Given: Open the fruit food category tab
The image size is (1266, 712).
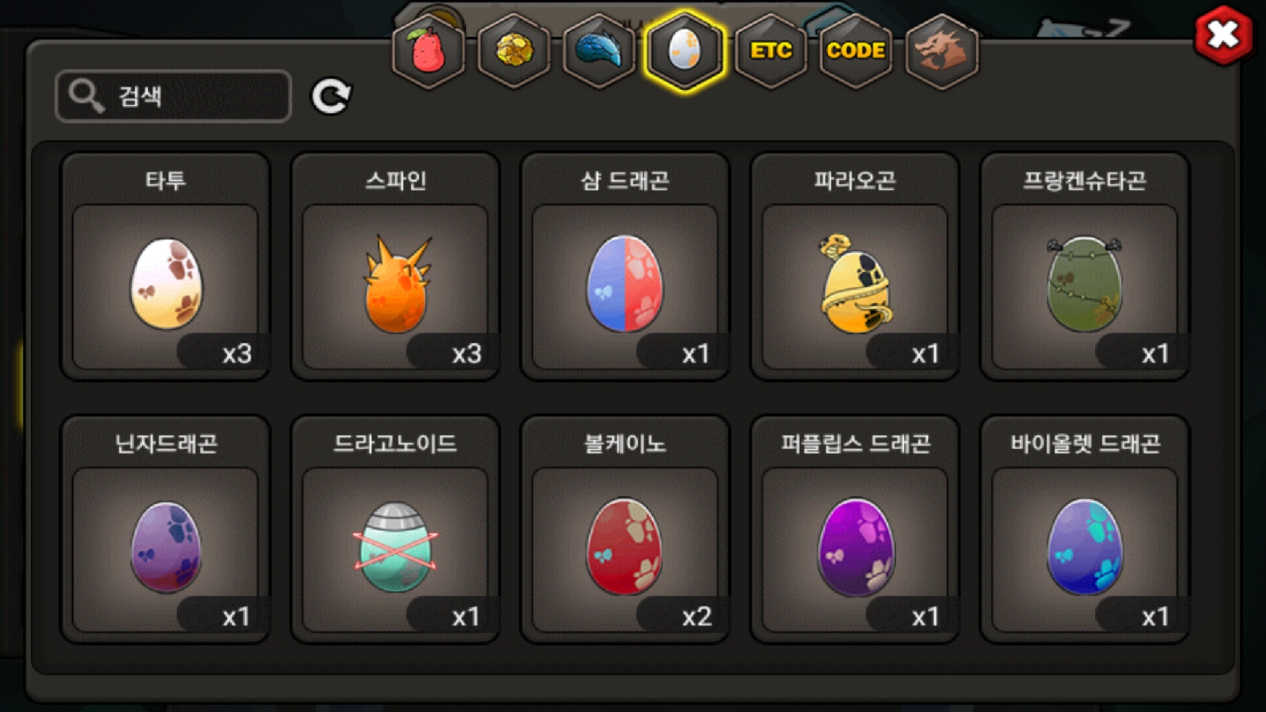Looking at the screenshot, I should click(x=429, y=51).
